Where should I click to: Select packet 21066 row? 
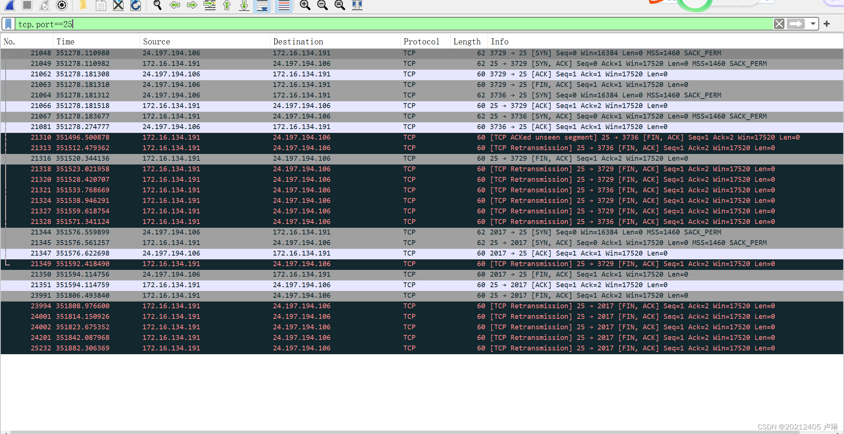point(422,106)
